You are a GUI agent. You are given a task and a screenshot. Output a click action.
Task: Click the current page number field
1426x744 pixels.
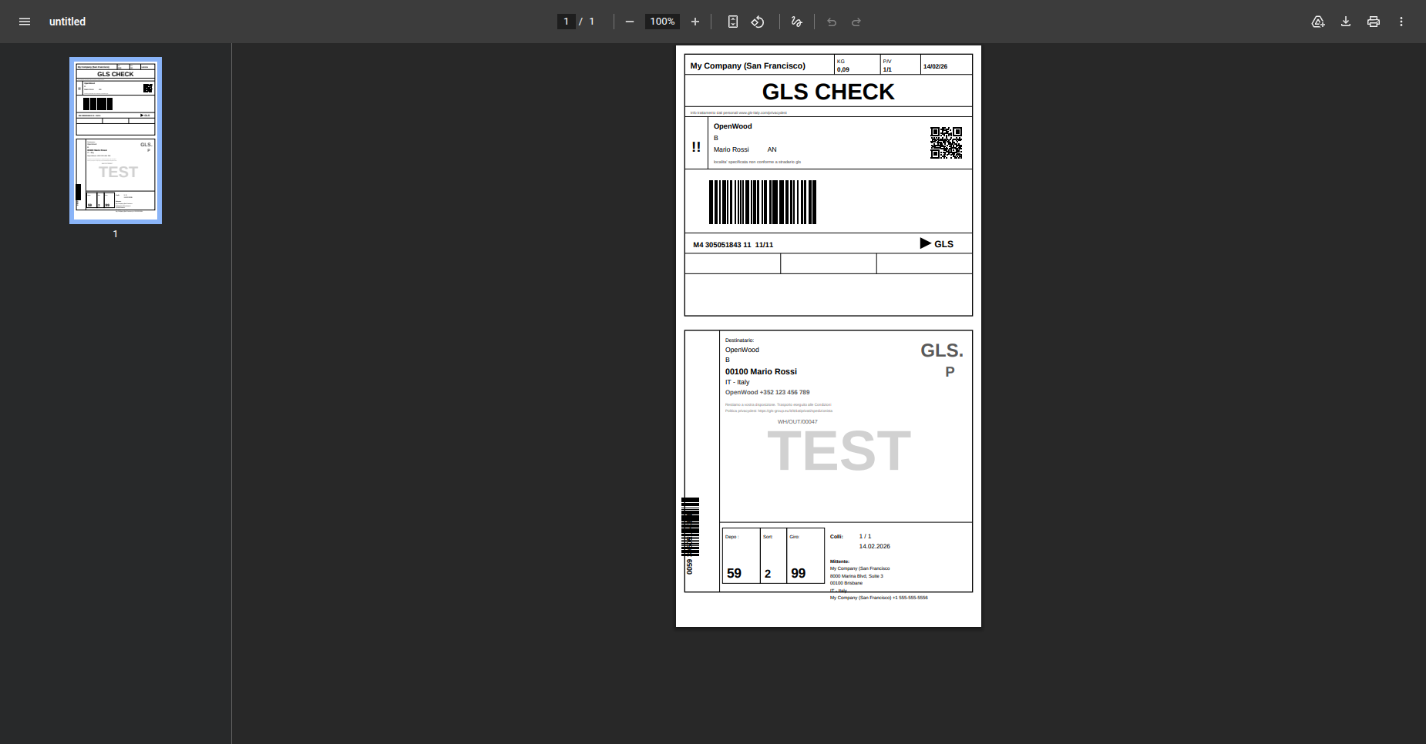pos(566,22)
